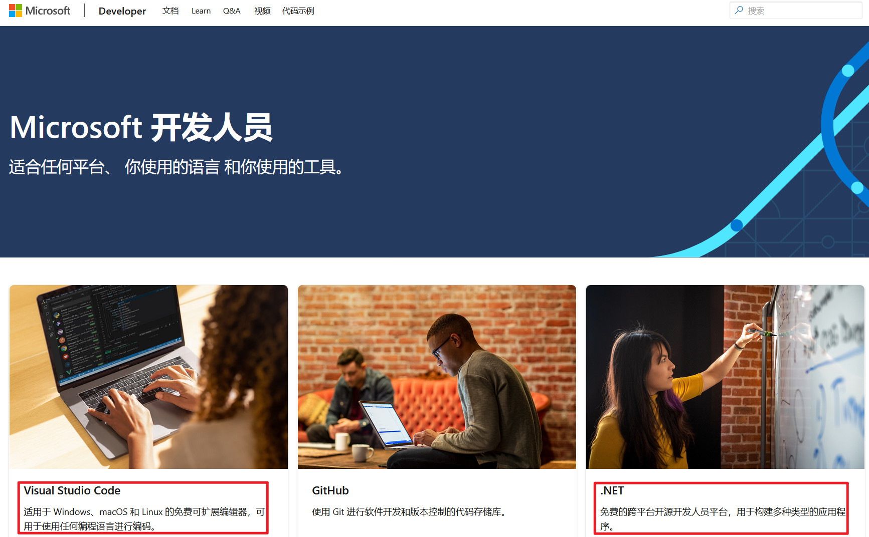The height and width of the screenshot is (537, 869).
Task: Click the GitHub description text
Action: click(409, 511)
